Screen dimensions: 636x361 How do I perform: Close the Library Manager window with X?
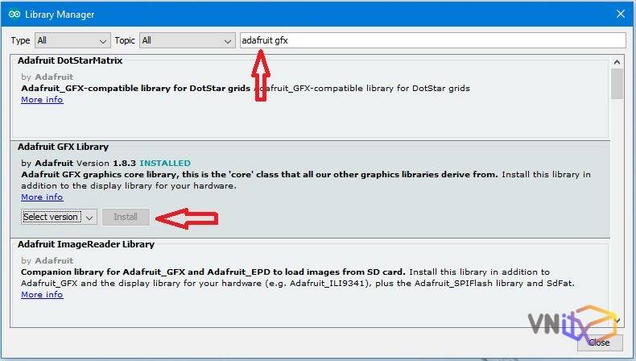tap(620, 14)
